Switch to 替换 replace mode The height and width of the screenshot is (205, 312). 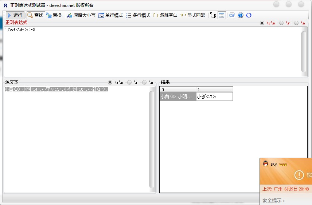[54, 15]
